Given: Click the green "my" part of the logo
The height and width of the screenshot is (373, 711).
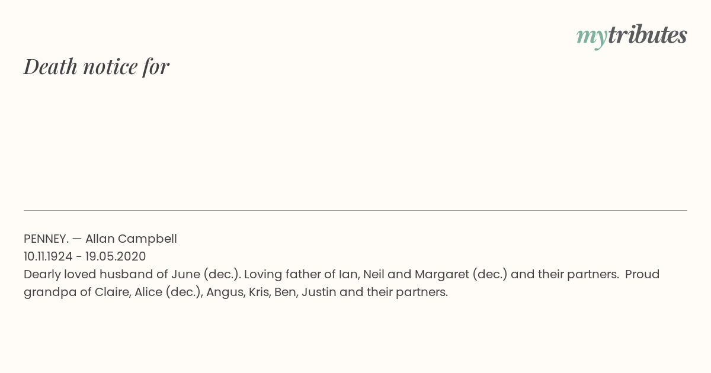Looking at the screenshot, I should 591,38.
